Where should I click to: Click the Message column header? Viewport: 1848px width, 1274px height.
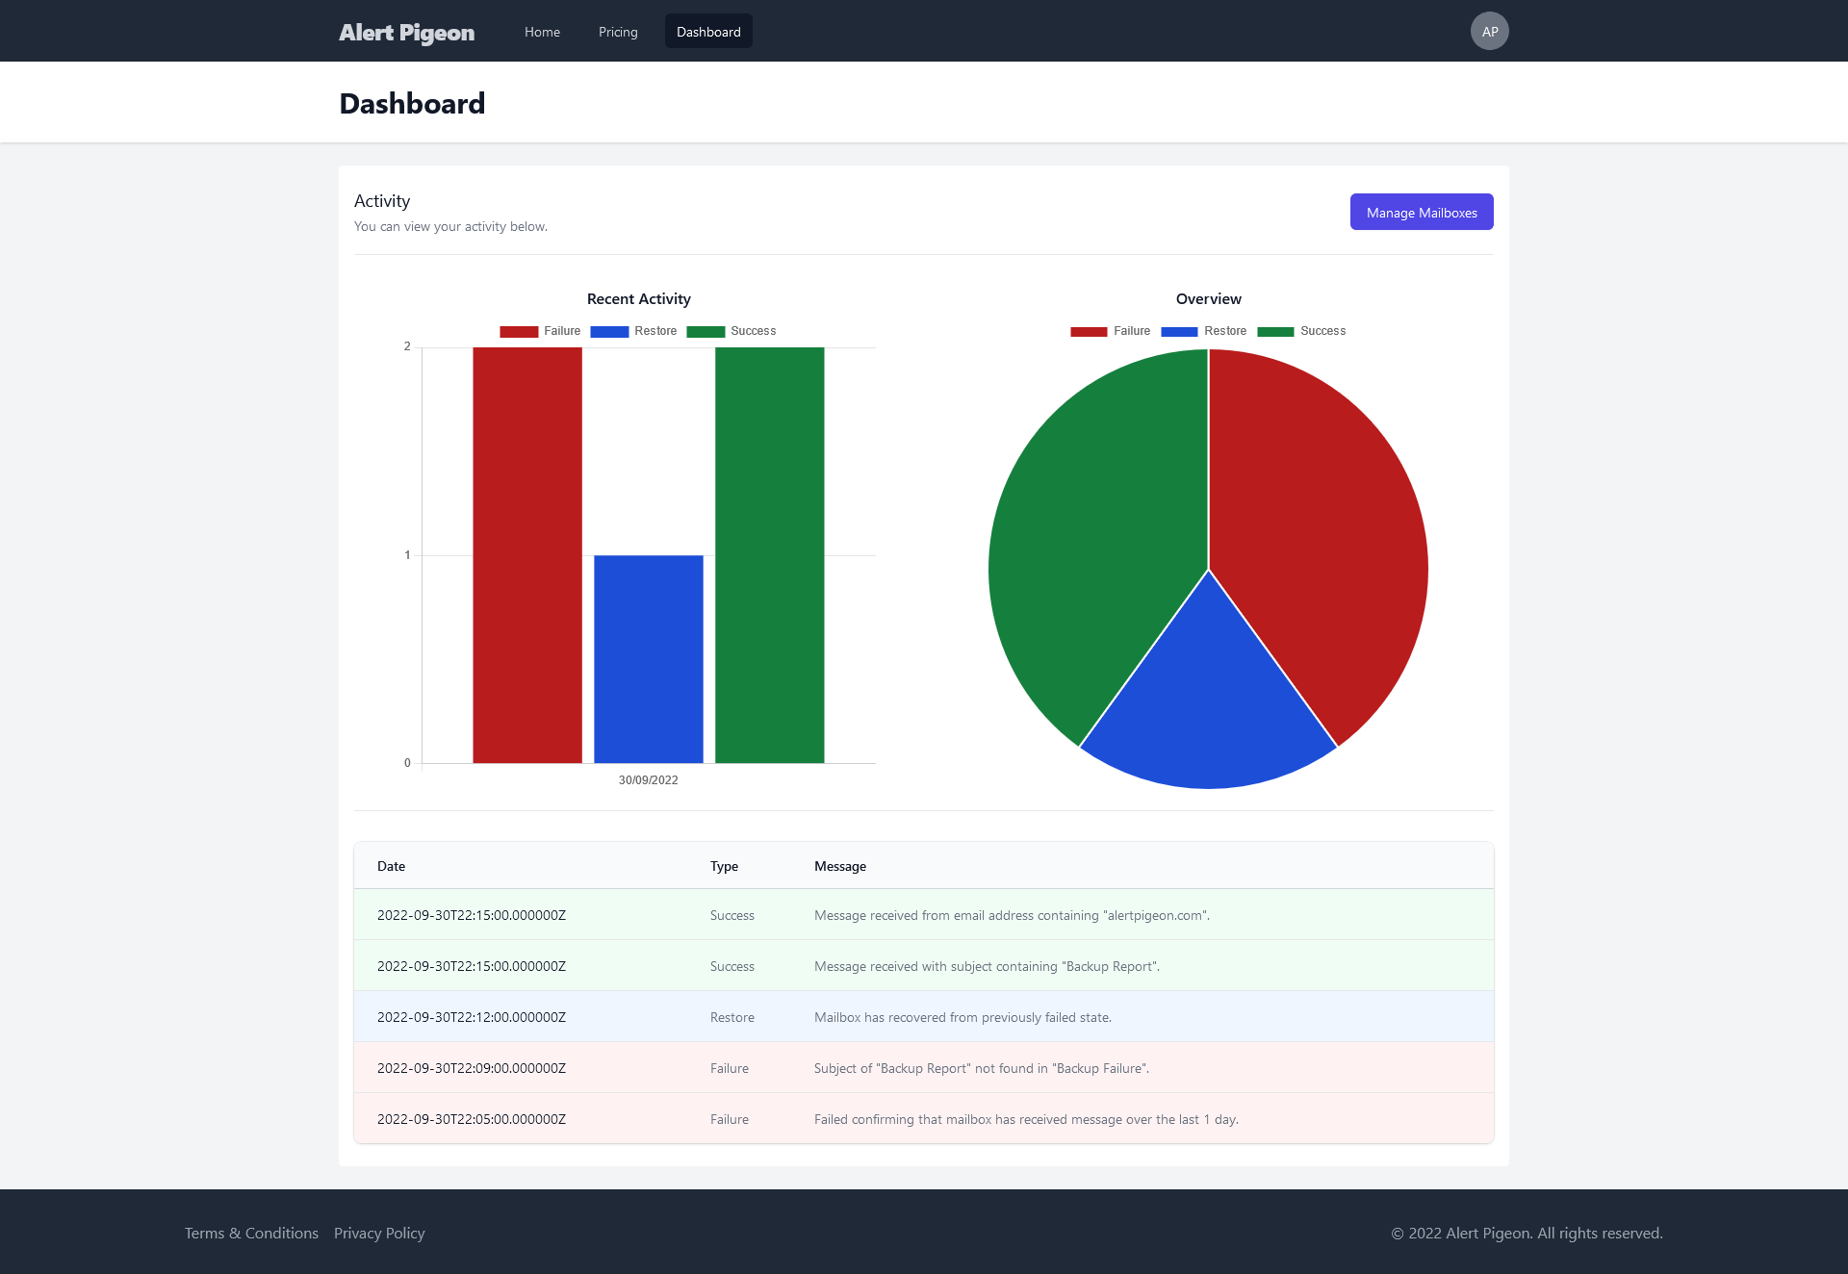[840, 866]
